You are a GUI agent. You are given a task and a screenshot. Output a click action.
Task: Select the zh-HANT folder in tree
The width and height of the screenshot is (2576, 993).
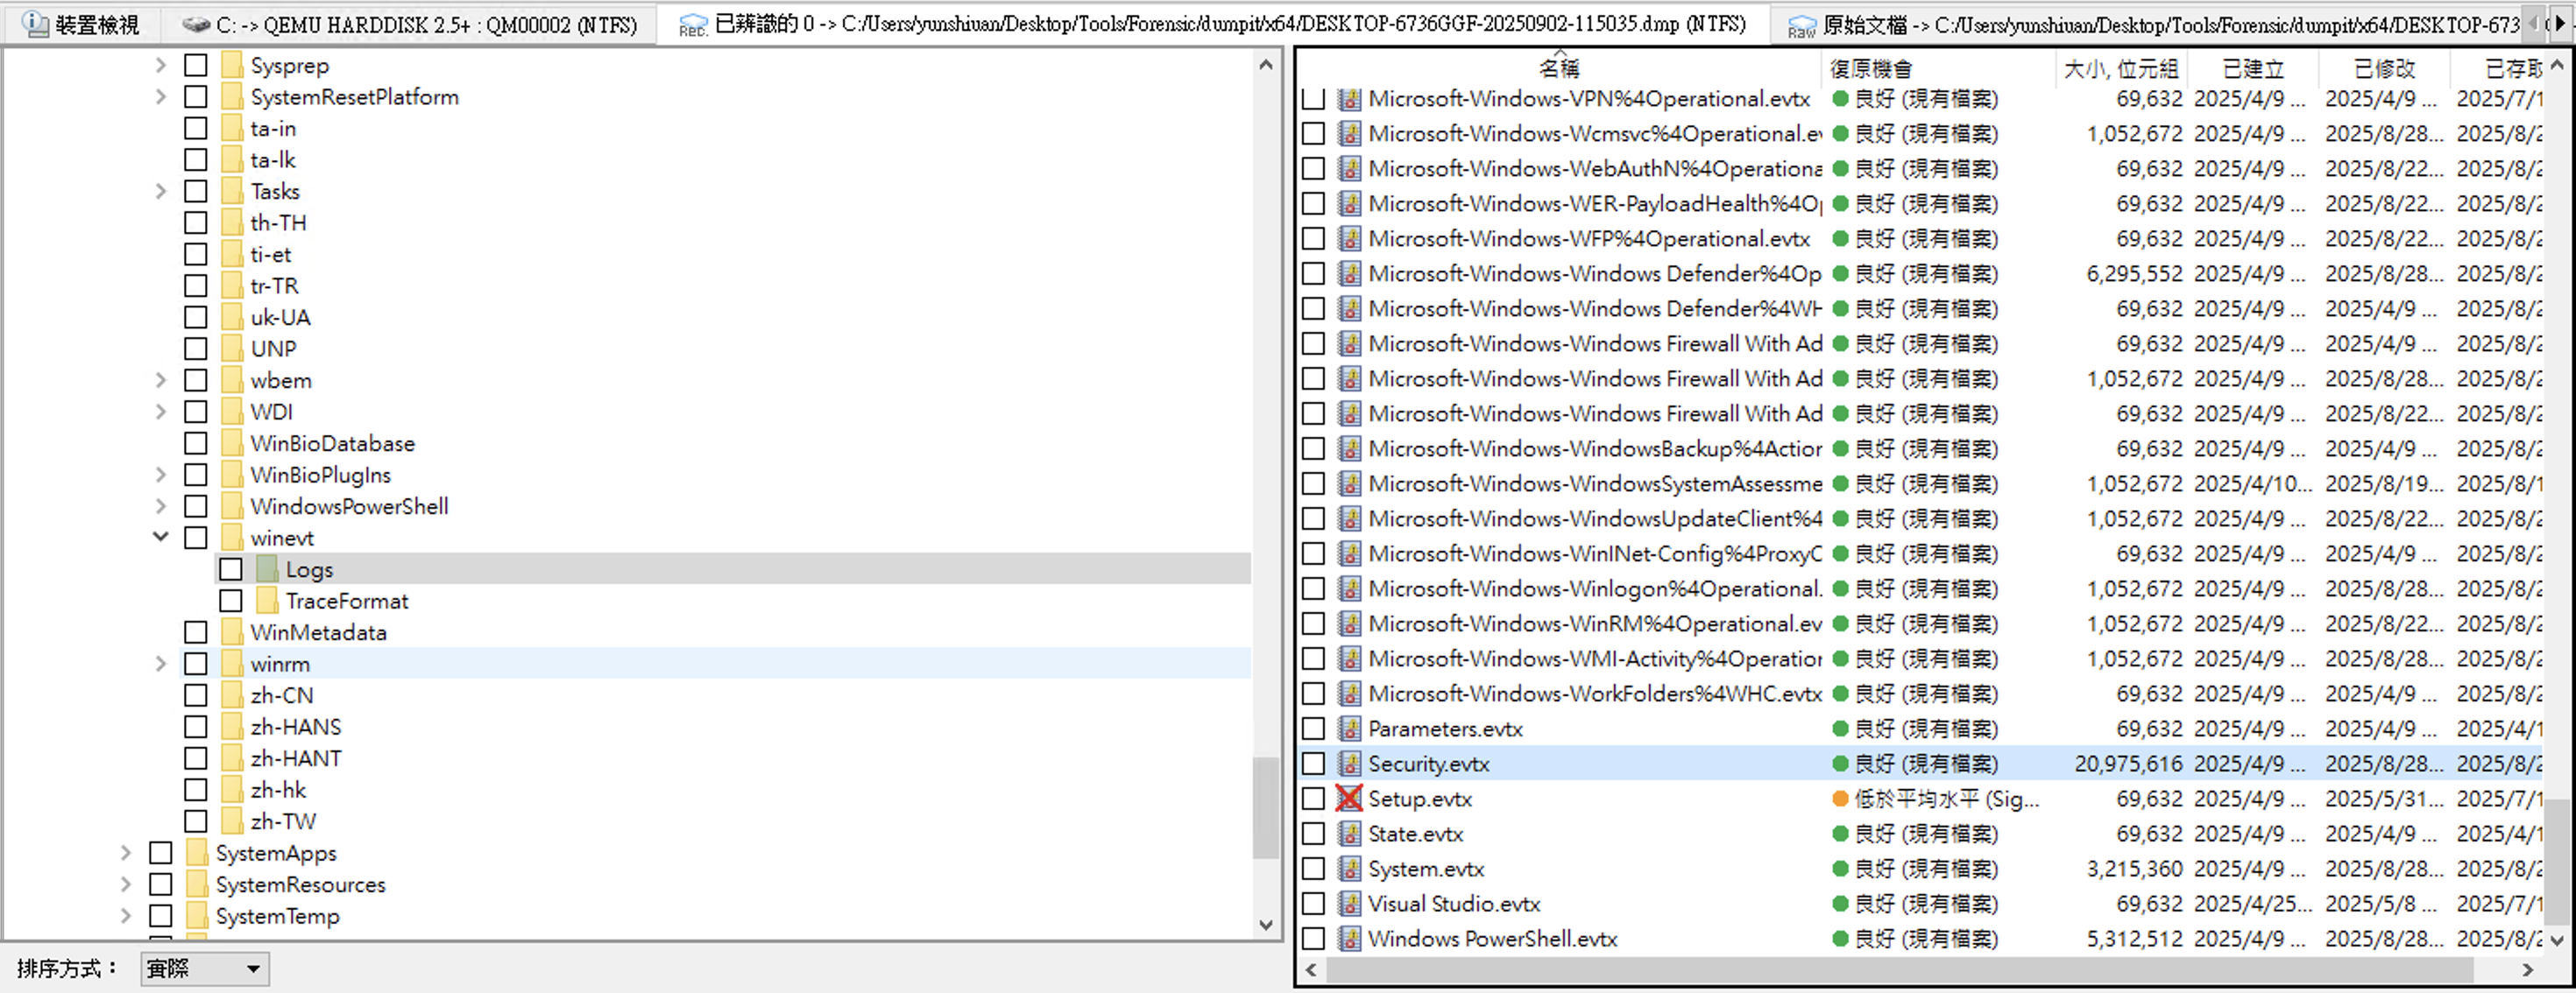[x=296, y=758]
